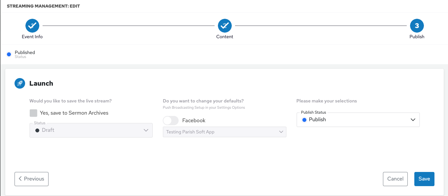Click the Cancel button

click(395, 179)
